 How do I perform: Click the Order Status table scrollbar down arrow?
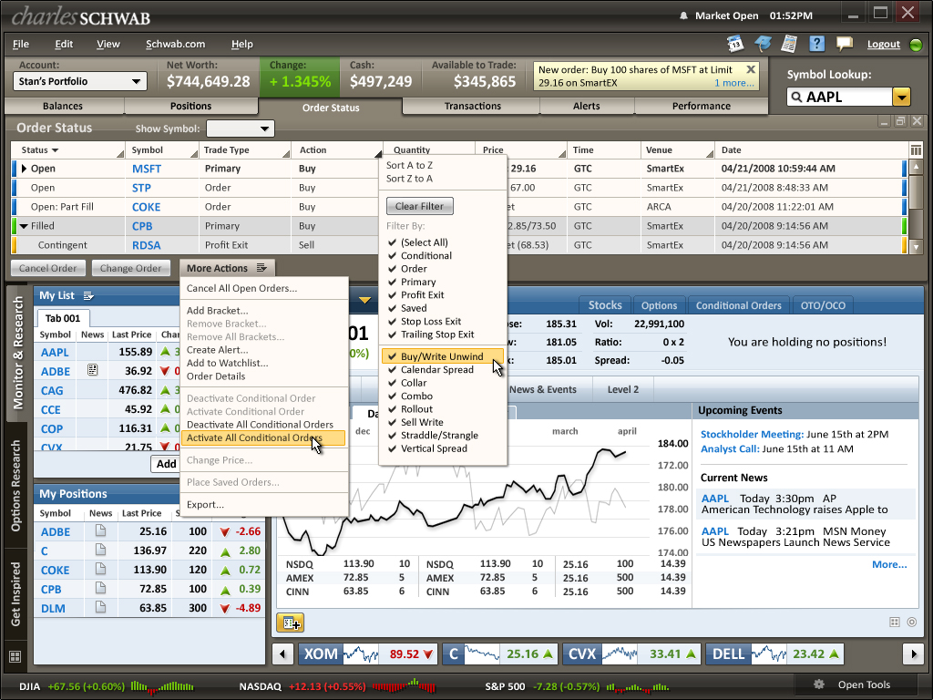coord(916,247)
